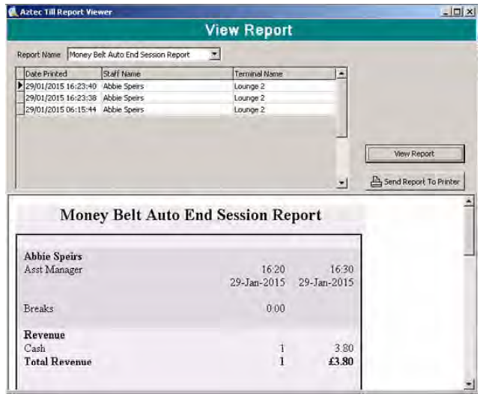Select the row dated 29/01/2015 16:23:40
Image resolution: width=486 pixels, height=400 pixels.
(x=176, y=86)
